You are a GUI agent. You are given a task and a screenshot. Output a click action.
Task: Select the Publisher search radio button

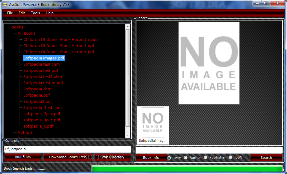(206, 157)
